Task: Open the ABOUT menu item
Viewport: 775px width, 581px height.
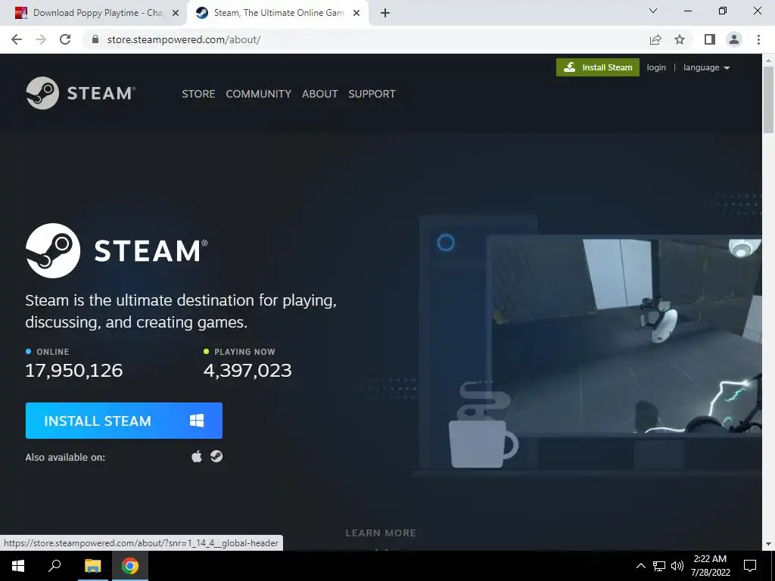Action: pos(320,94)
